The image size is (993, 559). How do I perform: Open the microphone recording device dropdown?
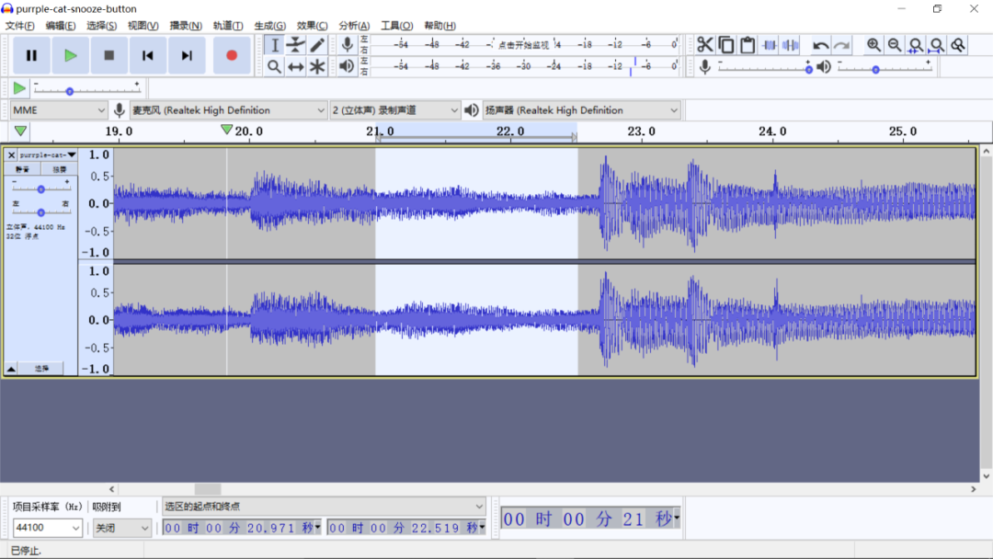228,110
